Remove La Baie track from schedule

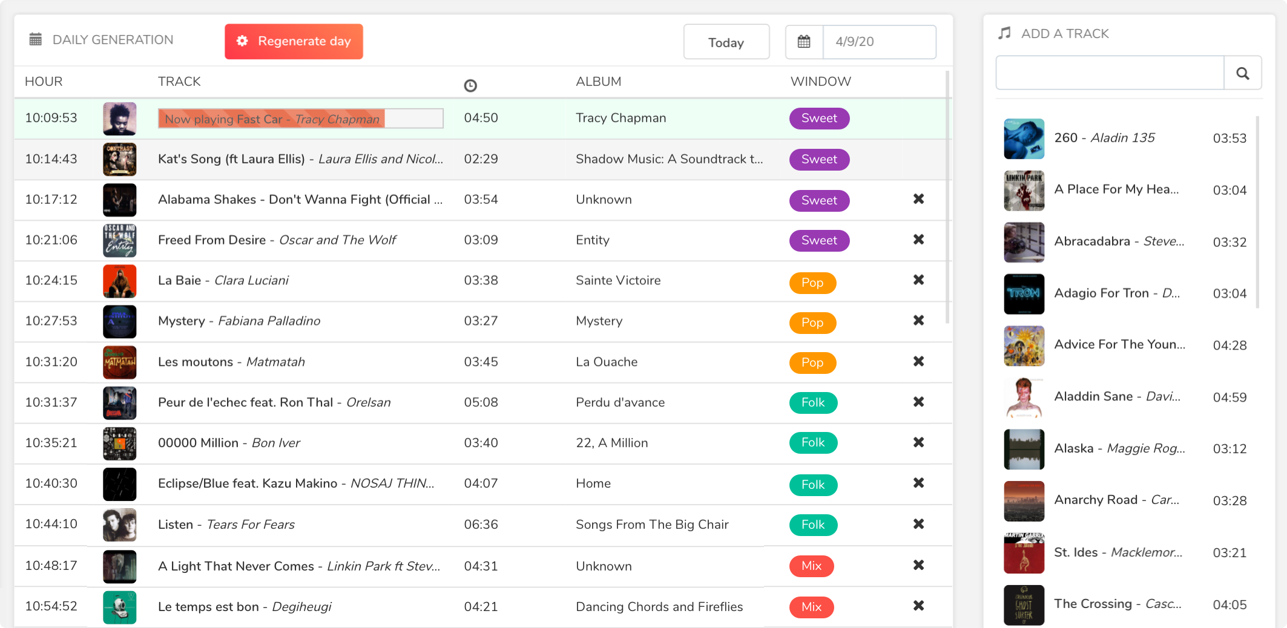coord(918,280)
